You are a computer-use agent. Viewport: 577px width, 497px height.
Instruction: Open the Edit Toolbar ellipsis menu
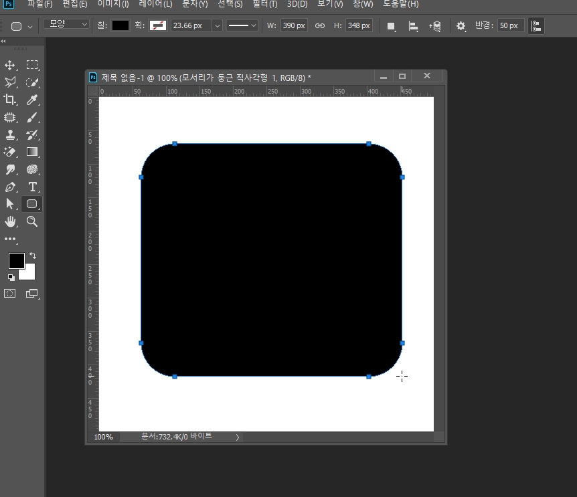pyautogui.click(x=10, y=239)
